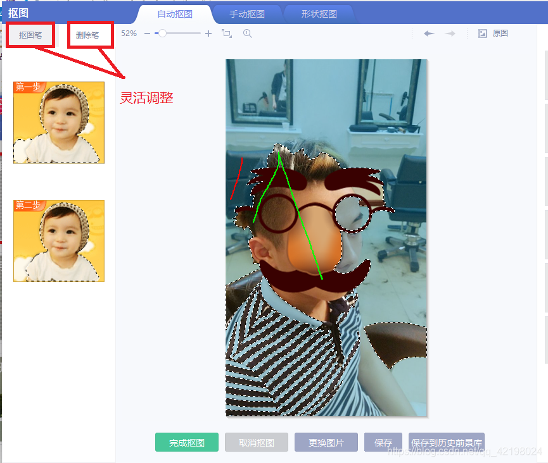548x463 pixels.
Task: Click the fit-to-screen crop icon
Action: click(227, 34)
